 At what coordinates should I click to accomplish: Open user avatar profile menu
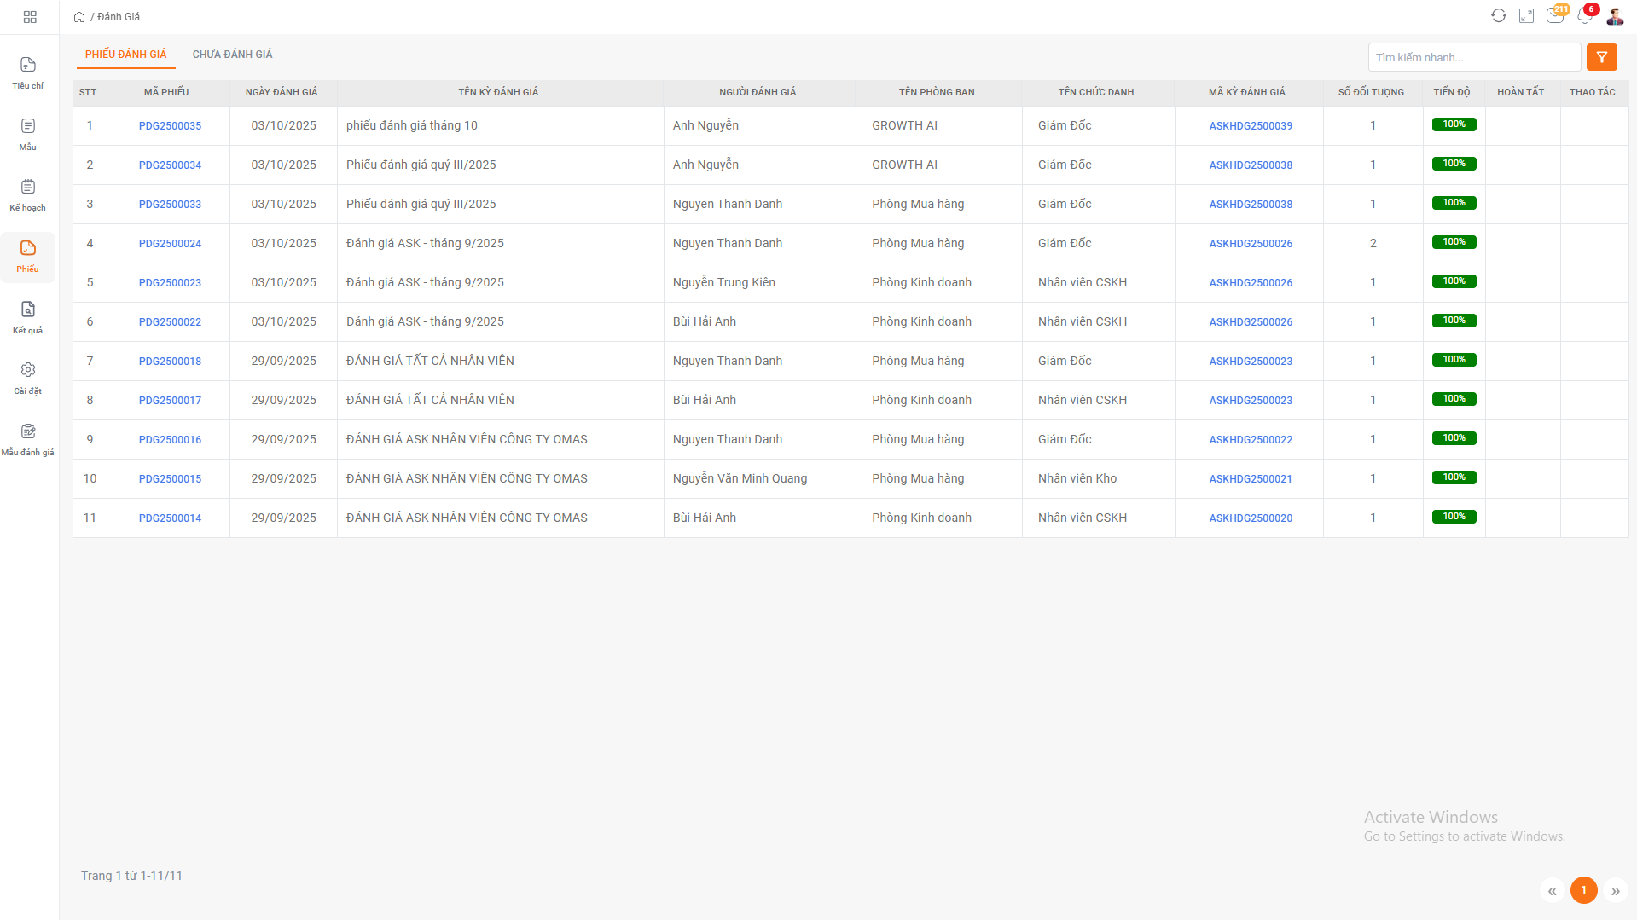(x=1615, y=16)
